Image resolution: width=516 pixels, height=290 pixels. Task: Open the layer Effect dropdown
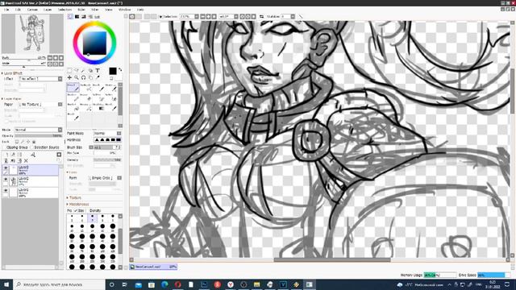[x=40, y=79]
